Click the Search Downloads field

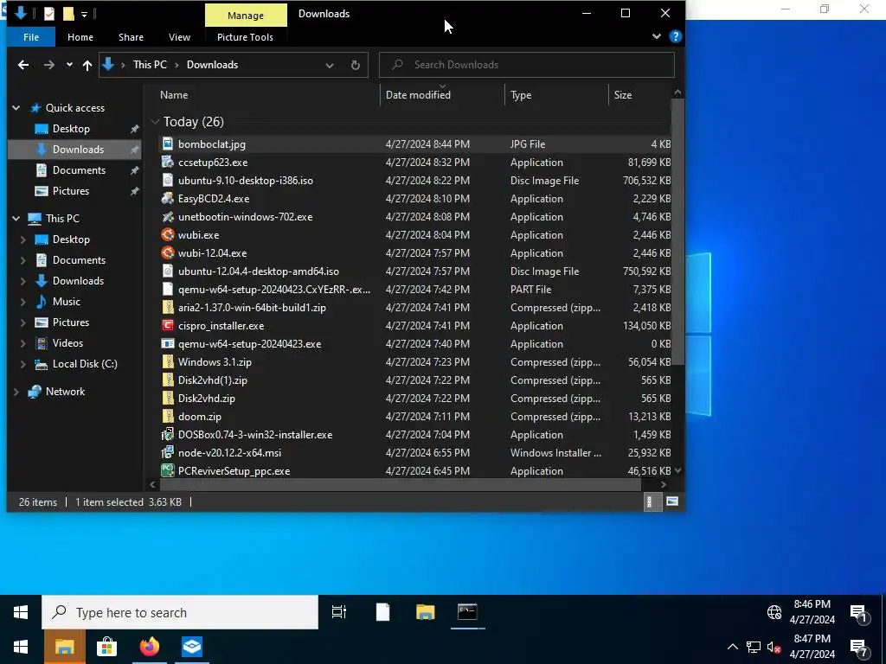(x=527, y=65)
